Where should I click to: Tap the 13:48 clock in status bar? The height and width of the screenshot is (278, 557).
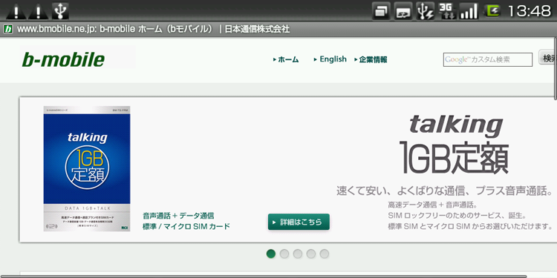pos(530,11)
